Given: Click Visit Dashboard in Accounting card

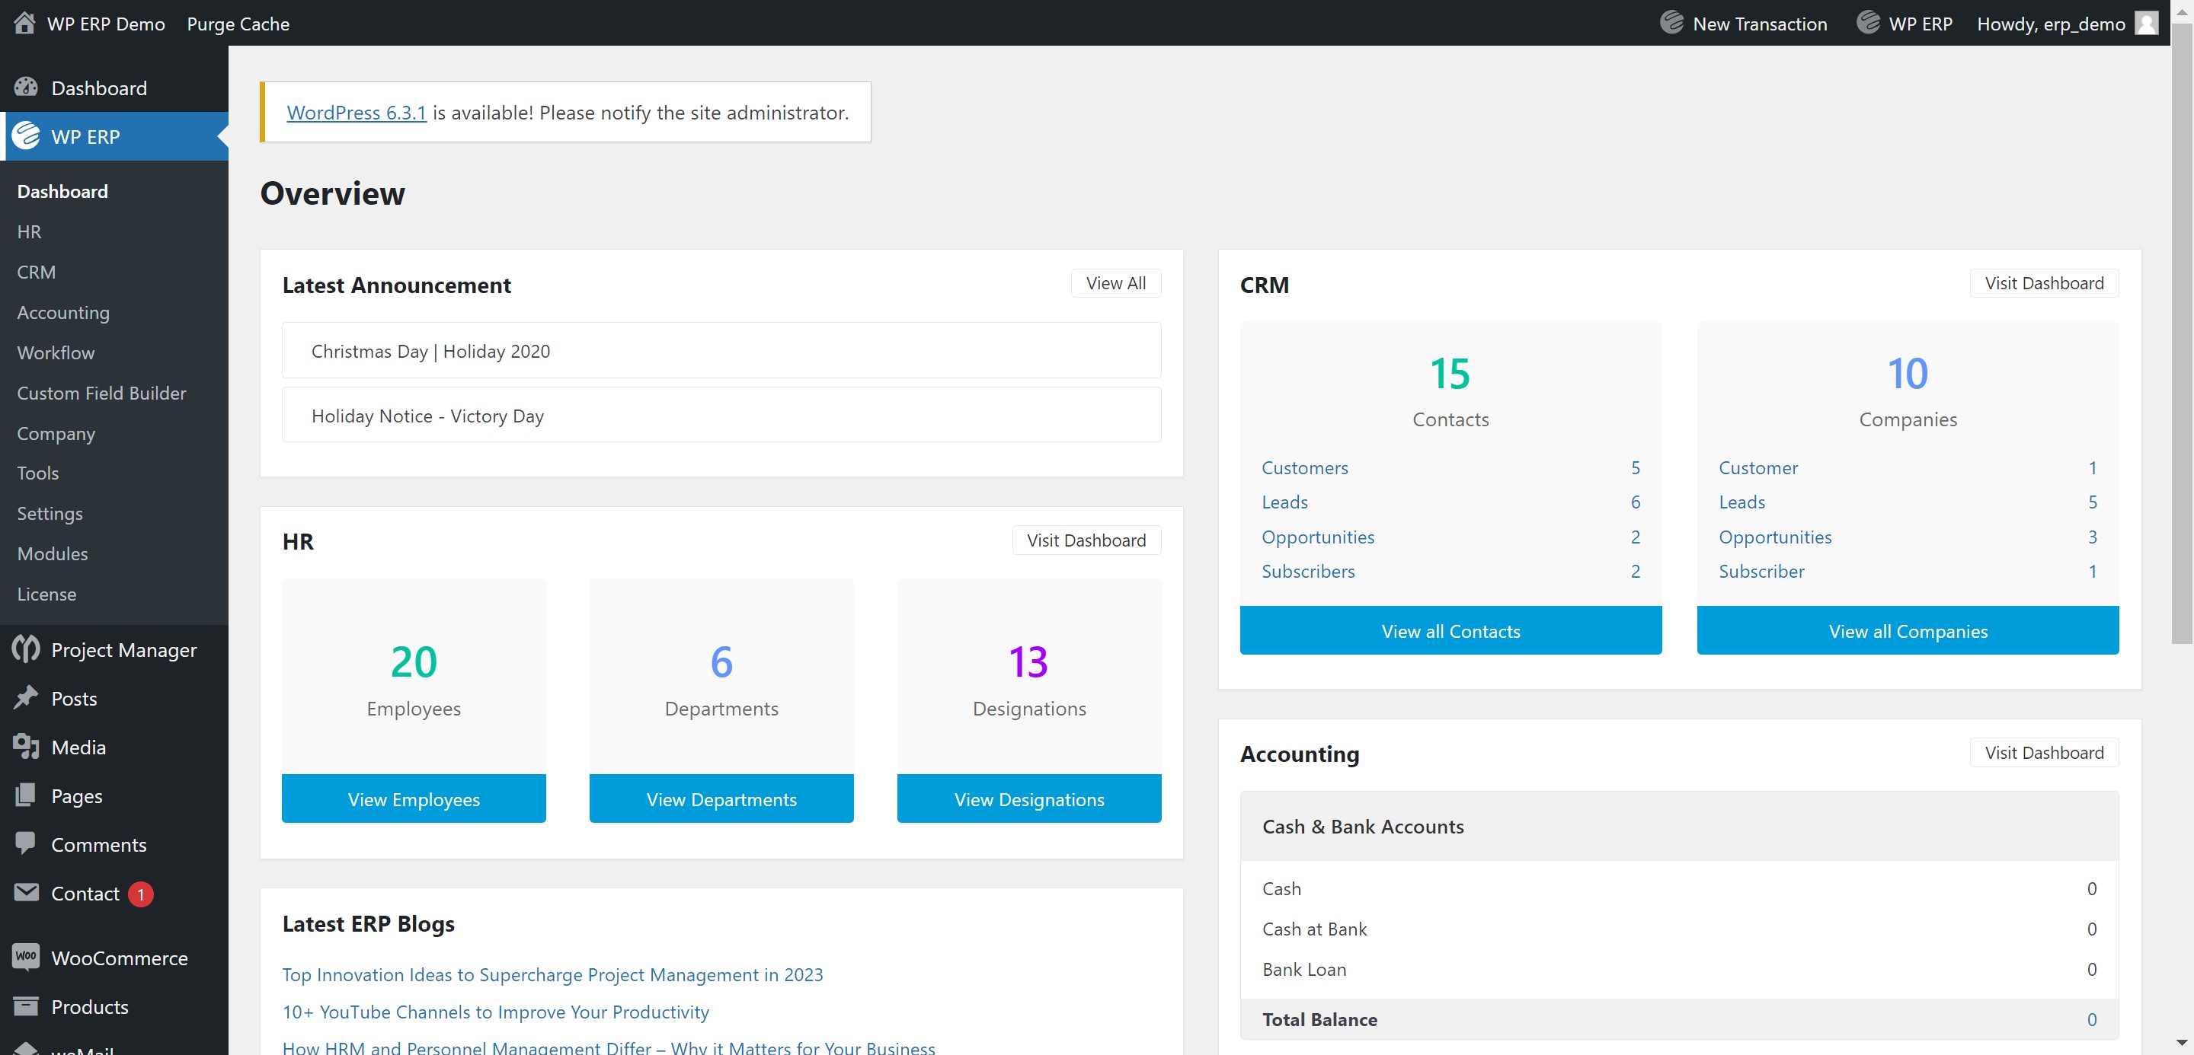Looking at the screenshot, I should (2044, 752).
